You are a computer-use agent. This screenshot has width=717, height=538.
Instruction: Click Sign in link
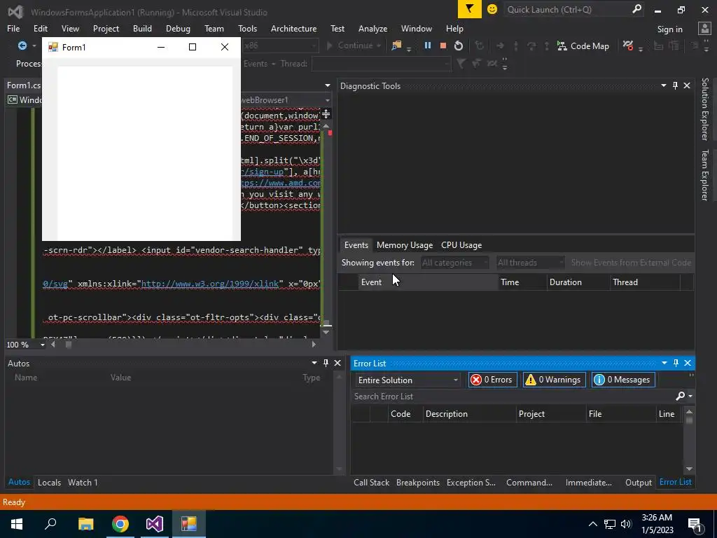pyautogui.click(x=669, y=29)
